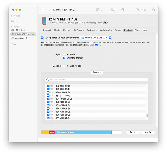Screen dimensions: 167x154
Task: Switch to the Books tab
Action: [x=118, y=30]
